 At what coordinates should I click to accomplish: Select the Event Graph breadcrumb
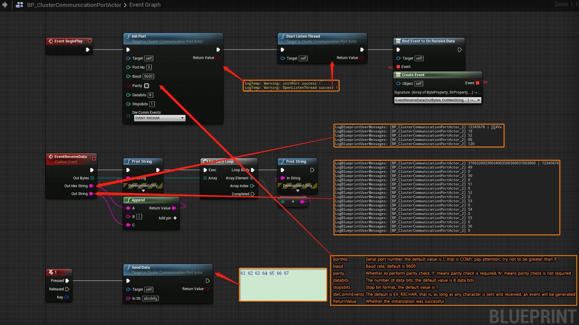click(145, 5)
